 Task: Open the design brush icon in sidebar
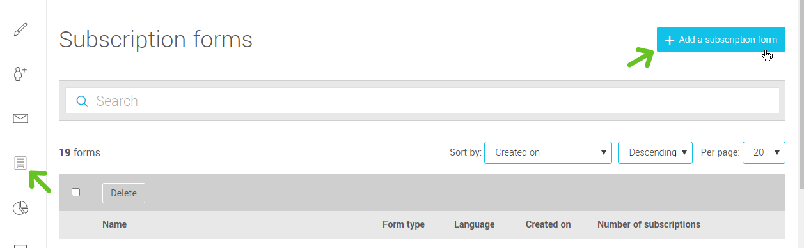[x=20, y=29]
